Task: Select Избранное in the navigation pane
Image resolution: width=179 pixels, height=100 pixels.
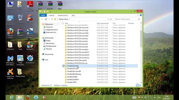Action: tap(49, 24)
